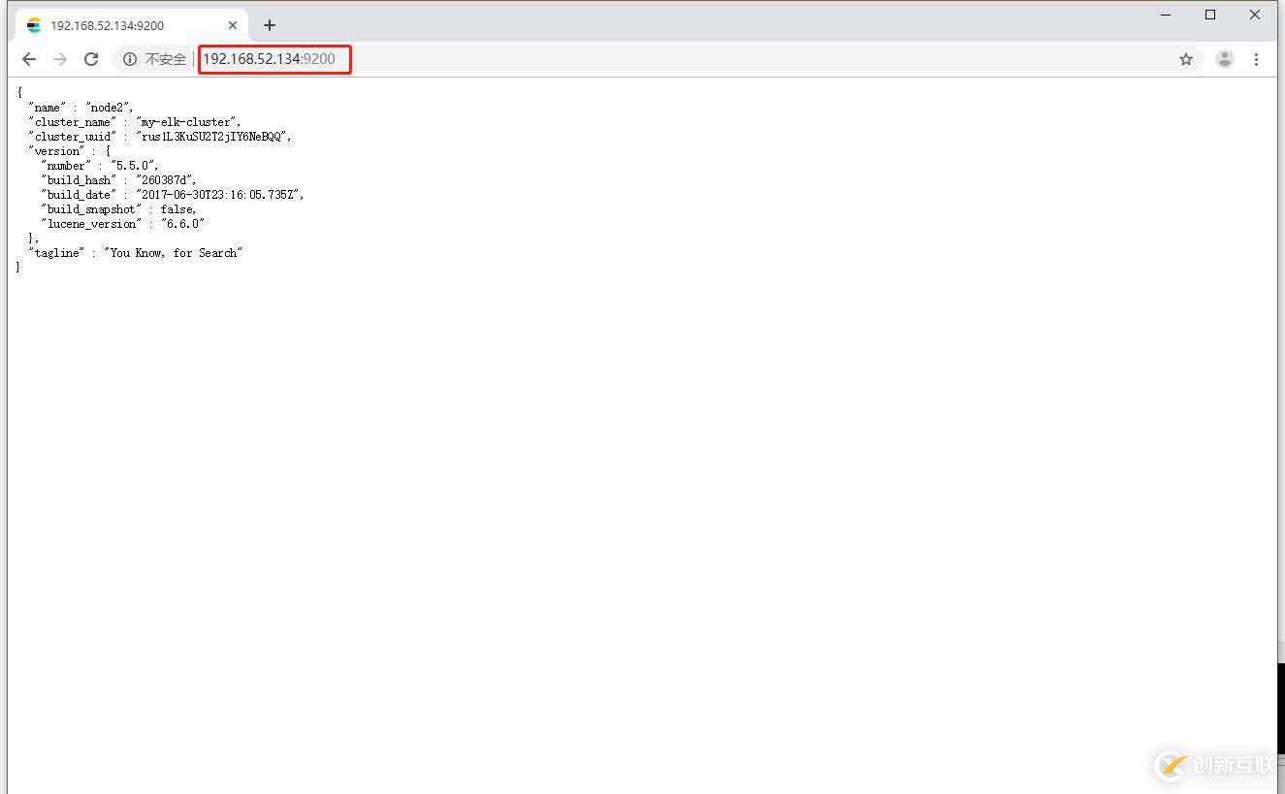Open site info via the 不安全 indicator
The image size is (1285, 794).
155,59
